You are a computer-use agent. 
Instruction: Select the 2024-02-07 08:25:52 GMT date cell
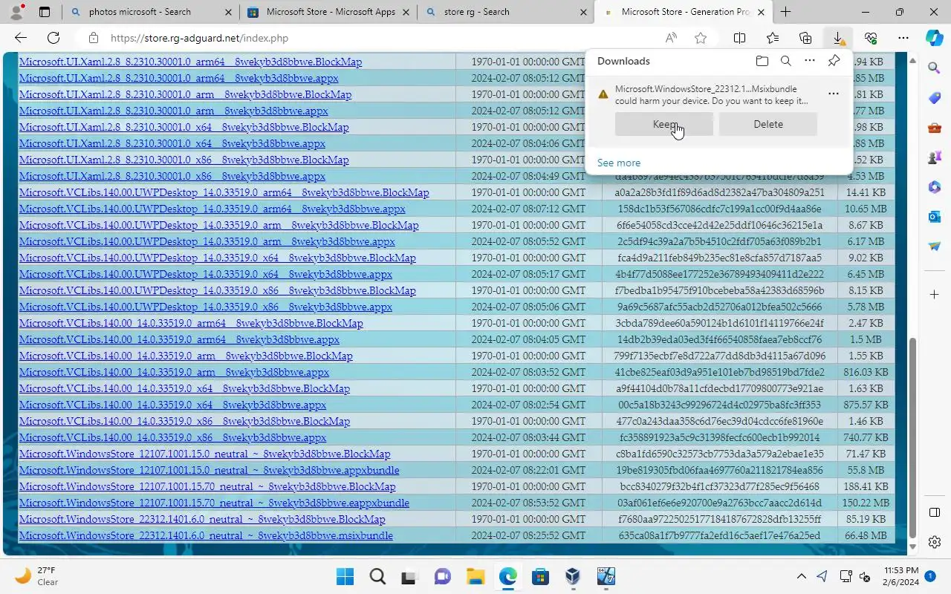(x=528, y=535)
